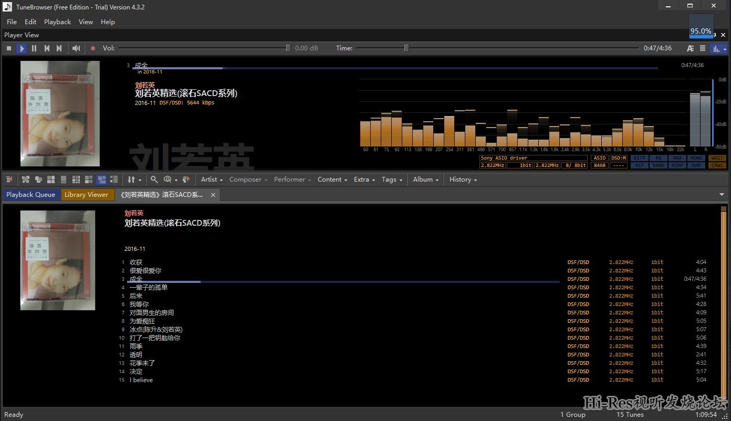Click the first tiles-layout toolbar icon
731x421 pixels.
(25, 180)
